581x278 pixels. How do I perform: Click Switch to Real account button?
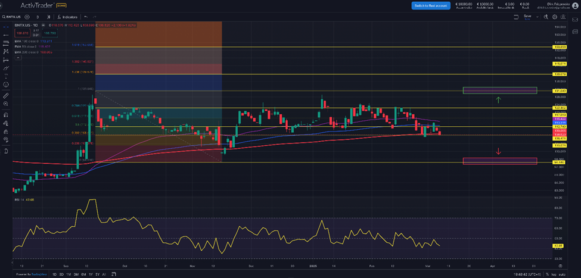430,5
